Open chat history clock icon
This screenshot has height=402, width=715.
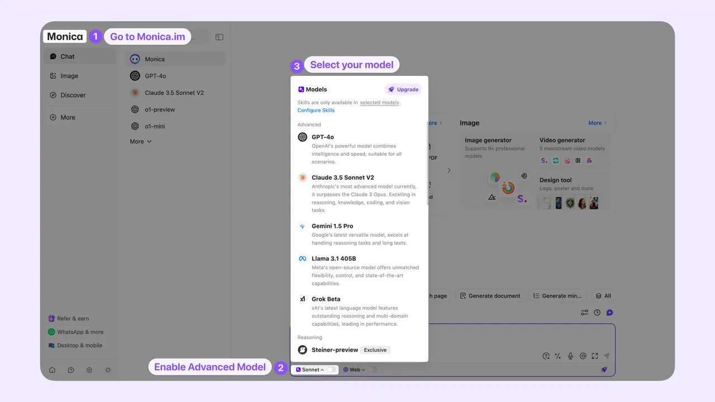tap(597, 313)
